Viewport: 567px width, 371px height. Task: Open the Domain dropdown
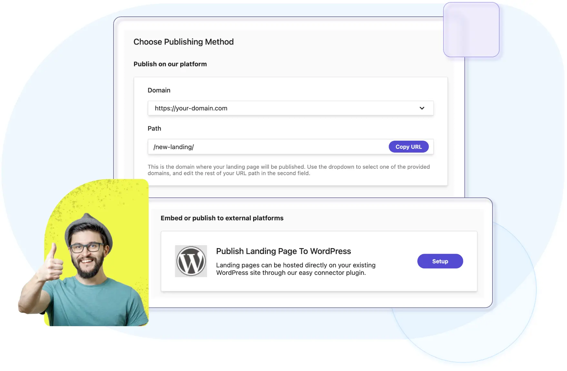pos(291,108)
